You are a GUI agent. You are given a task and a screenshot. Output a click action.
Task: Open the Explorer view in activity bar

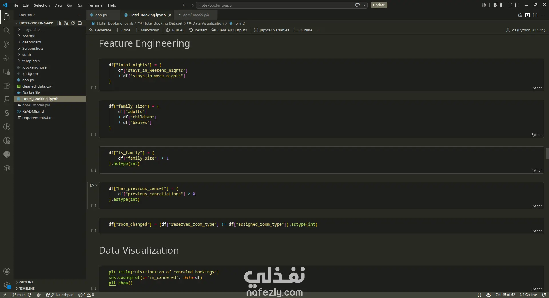pyautogui.click(x=7, y=17)
